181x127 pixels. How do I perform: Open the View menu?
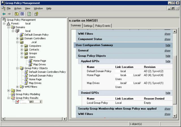pos(28,8)
